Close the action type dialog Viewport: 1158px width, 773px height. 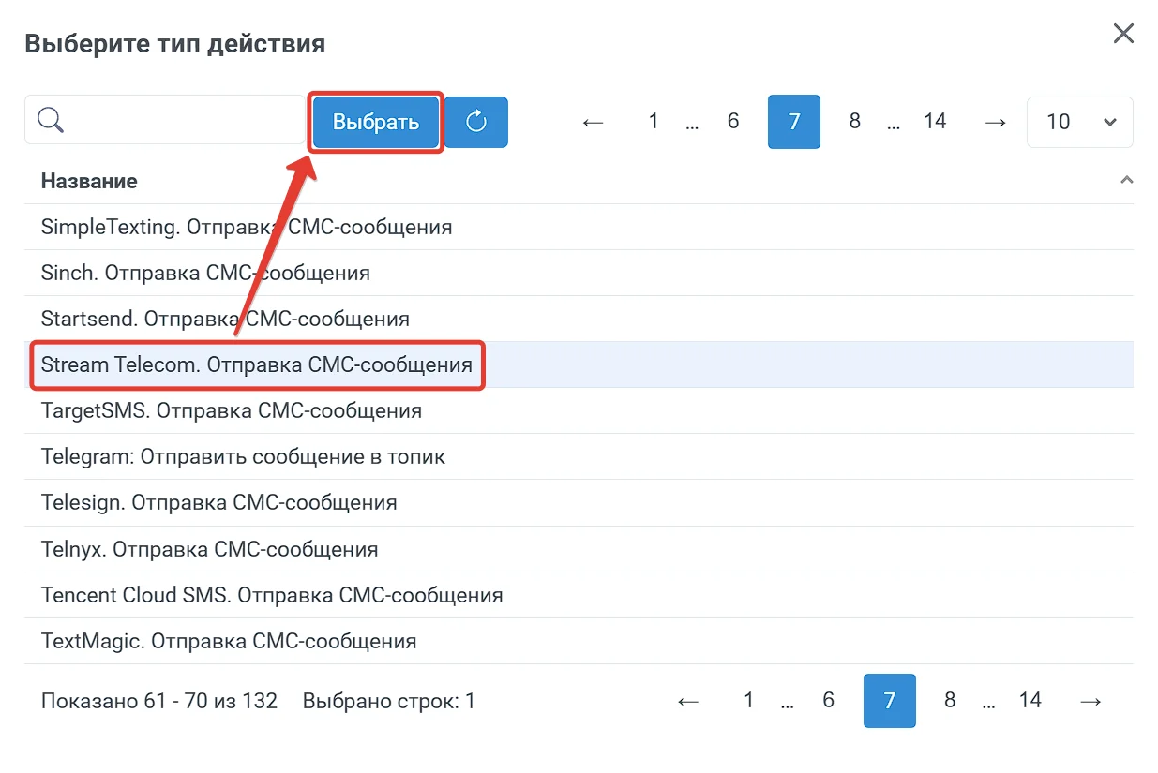tap(1123, 35)
